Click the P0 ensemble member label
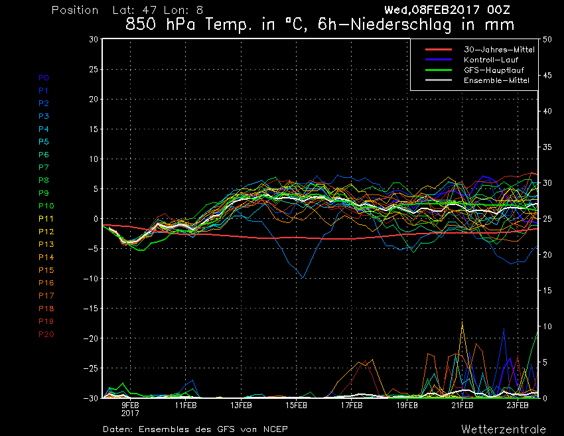Image resolution: width=564 pixels, height=436 pixels. click(44, 78)
